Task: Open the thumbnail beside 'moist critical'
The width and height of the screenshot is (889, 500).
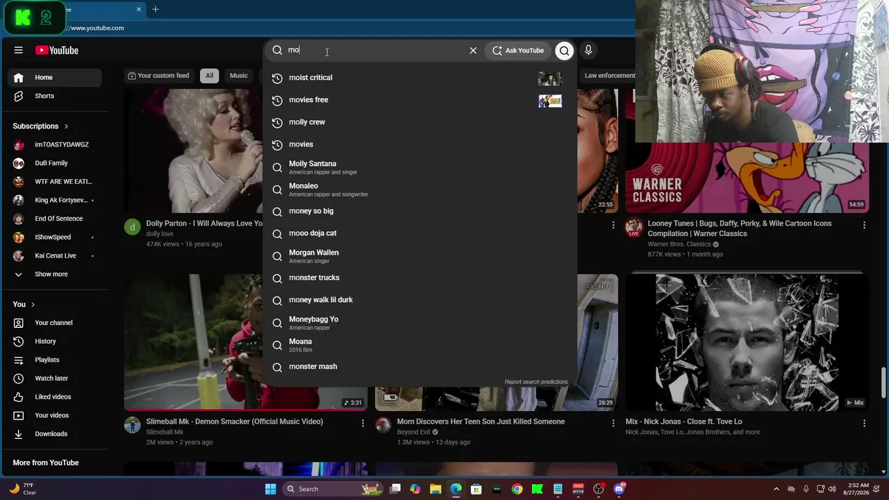Action: coord(550,78)
